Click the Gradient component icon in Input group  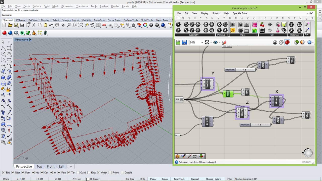click(255, 24)
